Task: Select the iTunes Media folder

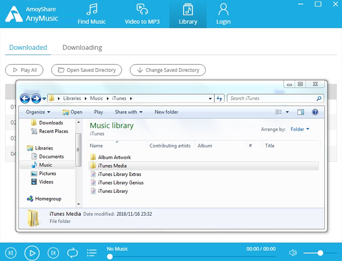Action: 203,165
